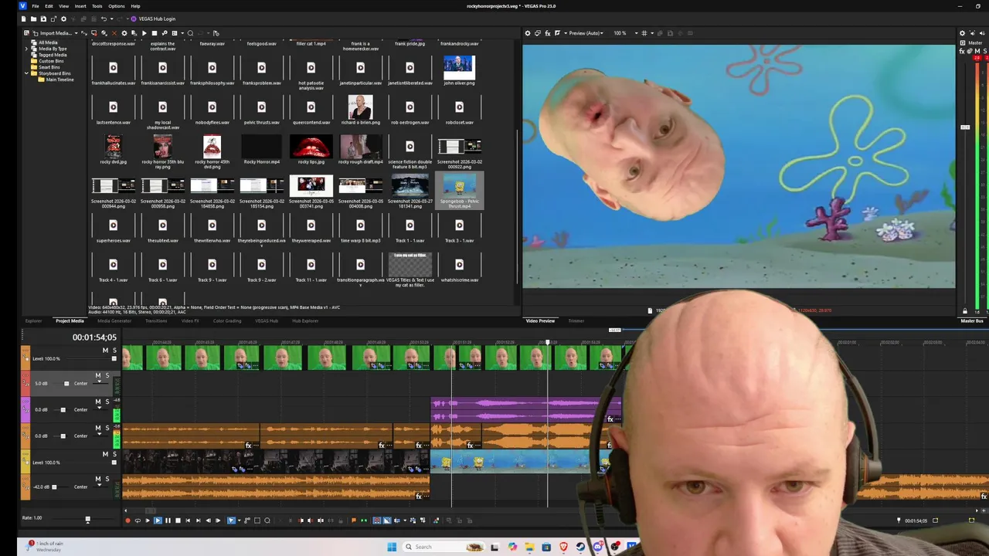Mute the Master bus output
Viewport: 989px width, 556px height.
coord(977,52)
